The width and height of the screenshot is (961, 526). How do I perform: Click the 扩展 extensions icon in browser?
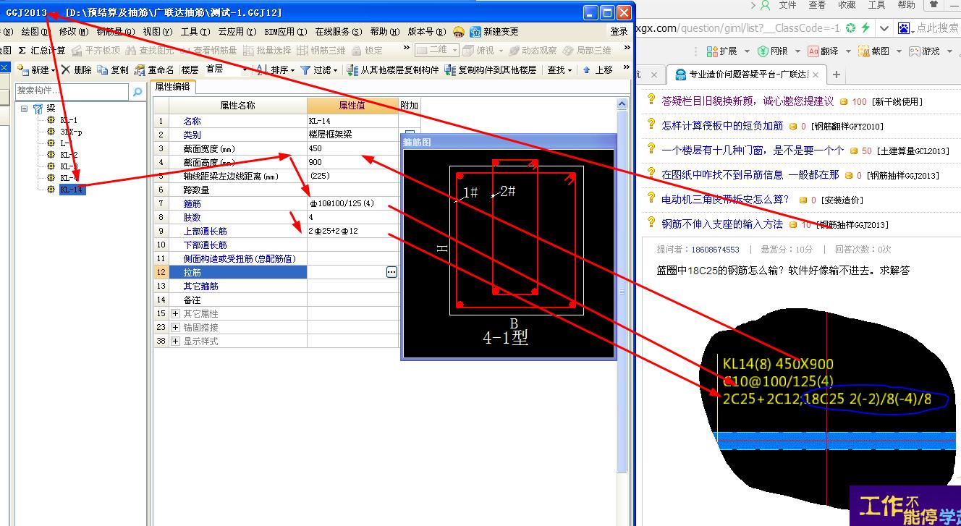(711, 51)
